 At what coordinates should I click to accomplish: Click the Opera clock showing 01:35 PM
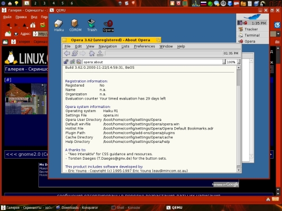[231, 53]
